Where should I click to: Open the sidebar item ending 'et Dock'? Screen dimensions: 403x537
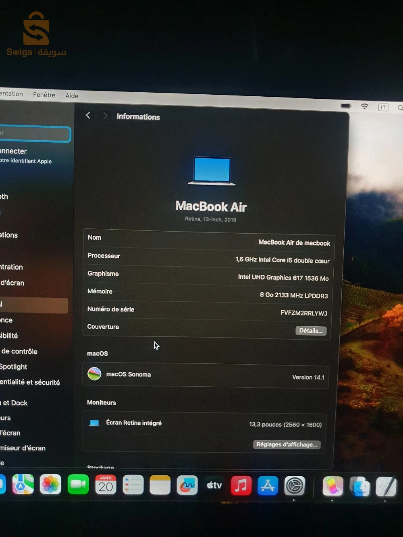coord(15,403)
